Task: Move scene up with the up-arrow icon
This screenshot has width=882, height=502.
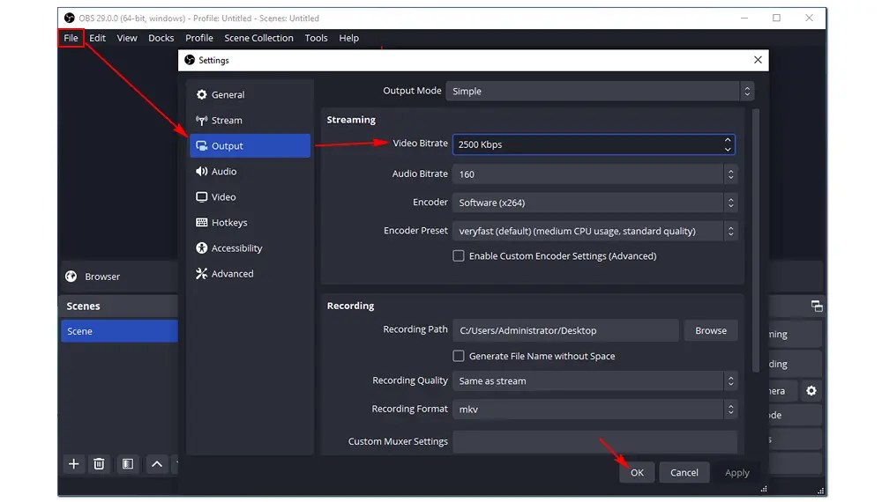Action: click(x=157, y=464)
